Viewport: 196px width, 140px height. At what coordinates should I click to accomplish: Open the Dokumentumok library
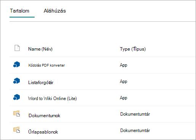tap(45, 116)
